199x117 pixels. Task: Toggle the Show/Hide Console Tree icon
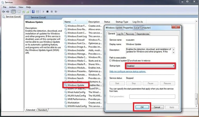point(13,12)
